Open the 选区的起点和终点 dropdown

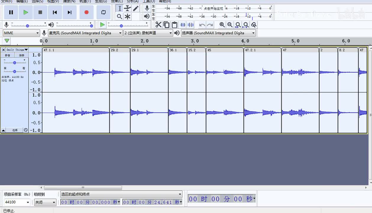coord(121,194)
